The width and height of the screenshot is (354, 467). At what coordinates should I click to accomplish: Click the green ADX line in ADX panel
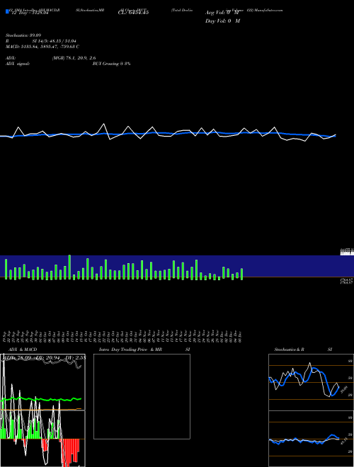click(42, 399)
